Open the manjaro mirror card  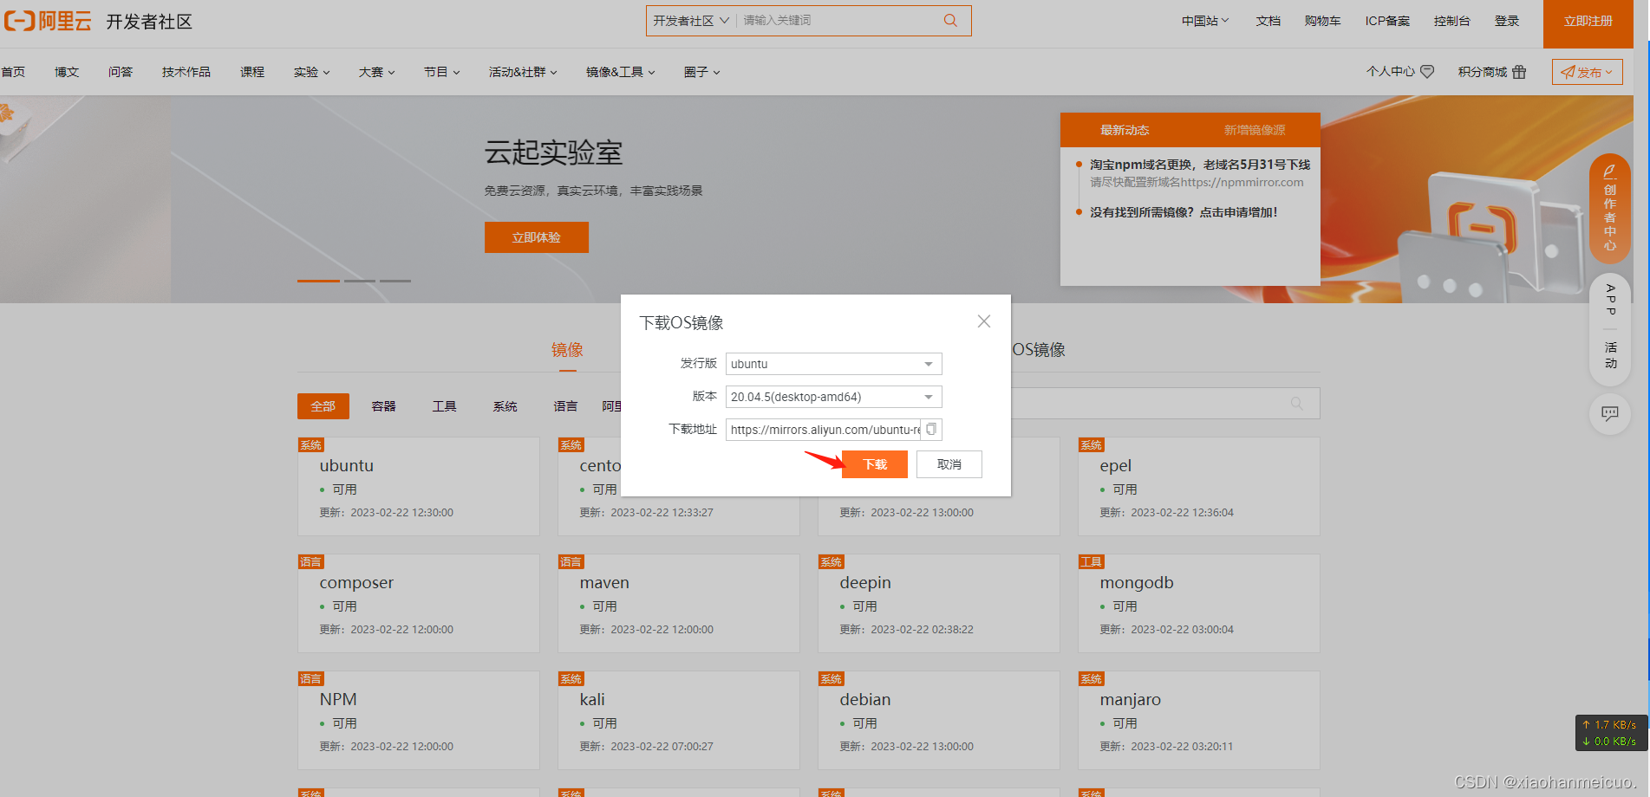1199,721
